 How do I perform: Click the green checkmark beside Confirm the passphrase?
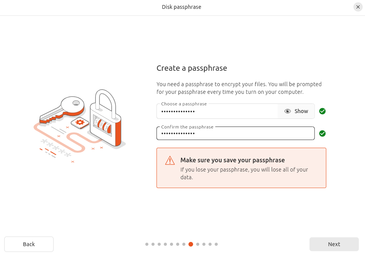tap(323, 133)
